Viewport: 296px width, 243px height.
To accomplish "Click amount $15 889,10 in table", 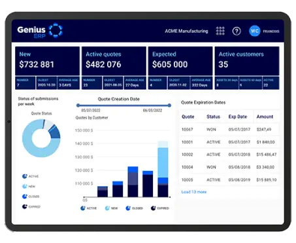I will 267,179.
